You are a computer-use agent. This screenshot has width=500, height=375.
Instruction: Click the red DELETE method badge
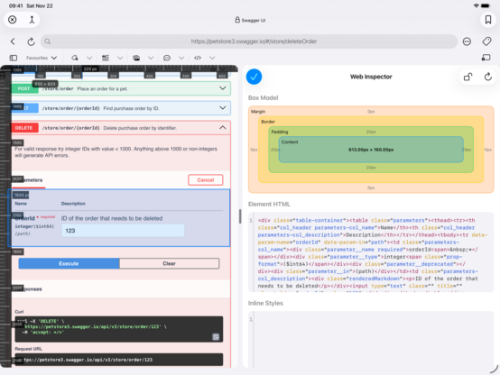coord(25,128)
